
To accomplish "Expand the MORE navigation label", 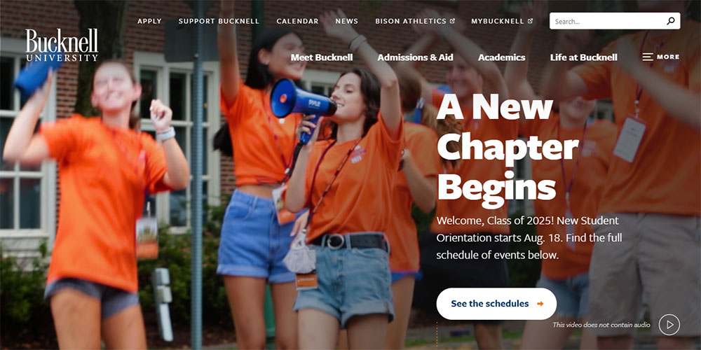I will (668, 57).
